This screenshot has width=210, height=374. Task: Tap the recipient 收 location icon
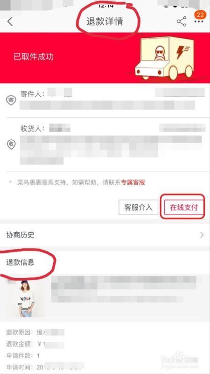click(11, 144)
